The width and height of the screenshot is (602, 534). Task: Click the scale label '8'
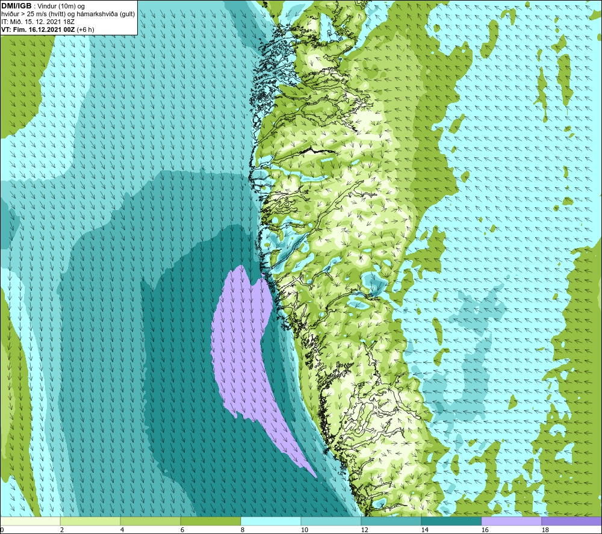(x=243, y=530)
